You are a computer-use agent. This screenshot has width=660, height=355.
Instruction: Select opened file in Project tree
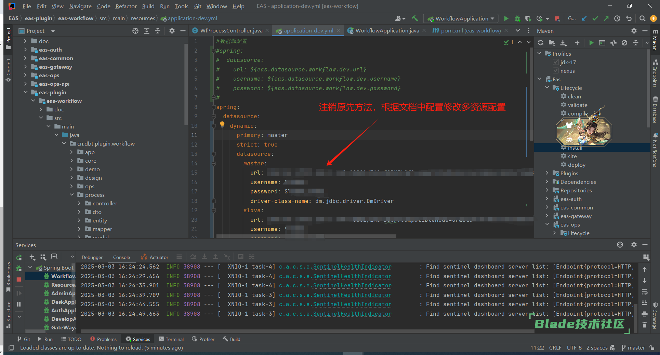(135, 31)
